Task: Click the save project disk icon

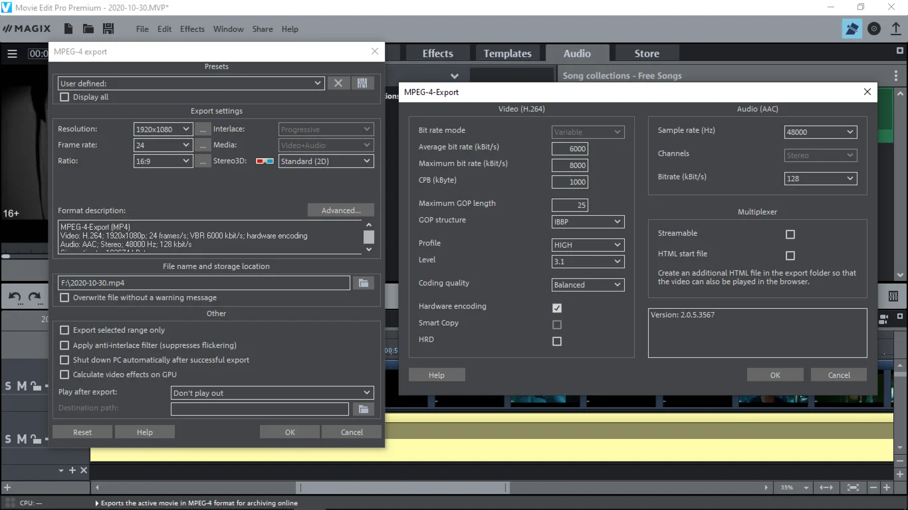Action: pyautogui.click(x=108, y=29)
